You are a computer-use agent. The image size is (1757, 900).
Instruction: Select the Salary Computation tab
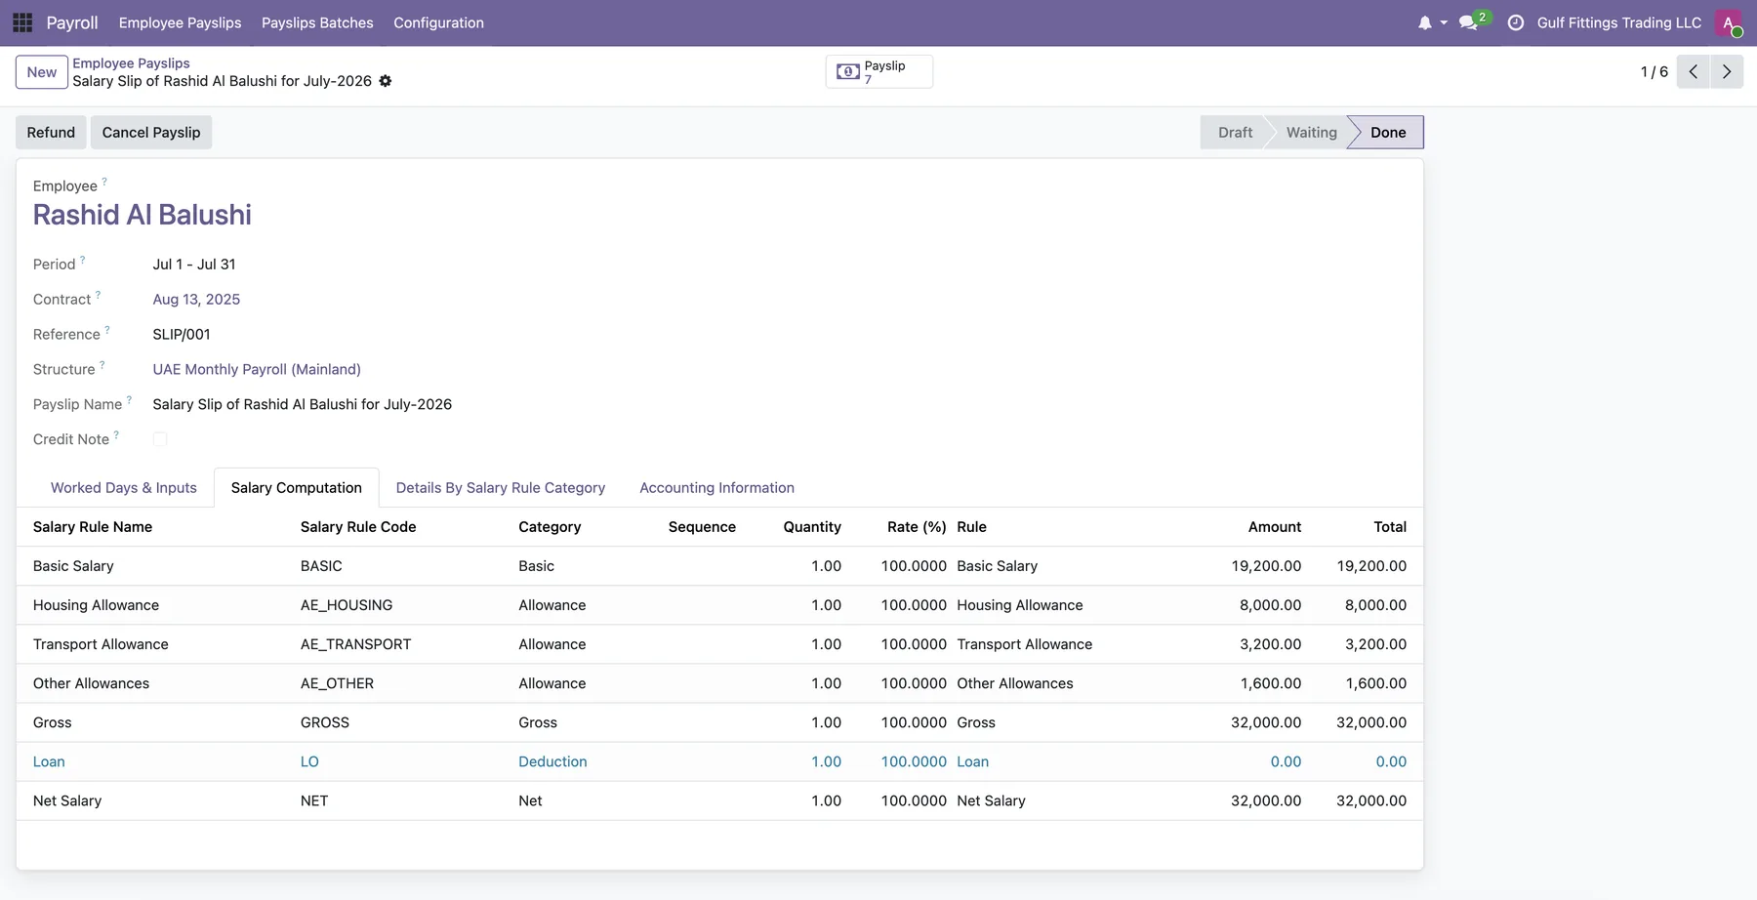tap(297, 488)
